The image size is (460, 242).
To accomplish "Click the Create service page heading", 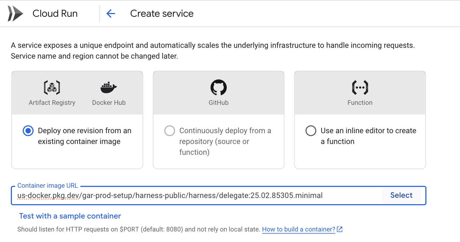I will [x=162, y=14].
